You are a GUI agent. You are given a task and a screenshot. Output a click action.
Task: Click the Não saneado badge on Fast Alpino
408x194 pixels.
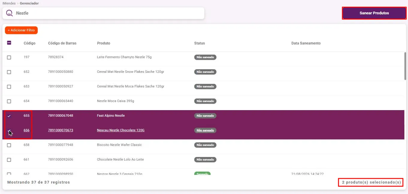(x=205, y=116)
